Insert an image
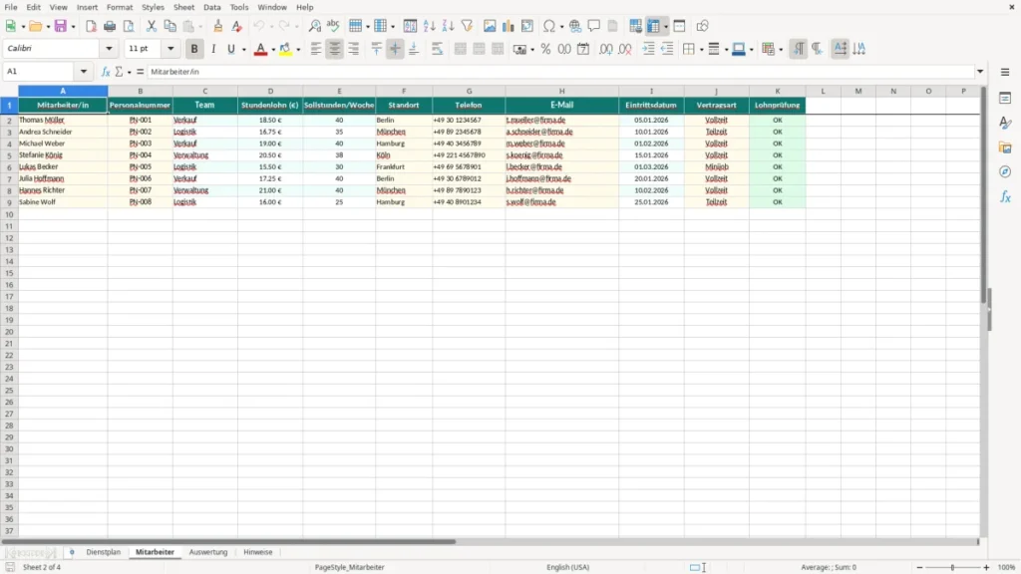This screenshot has width=1021, height=574. click(x=490, y=26)
